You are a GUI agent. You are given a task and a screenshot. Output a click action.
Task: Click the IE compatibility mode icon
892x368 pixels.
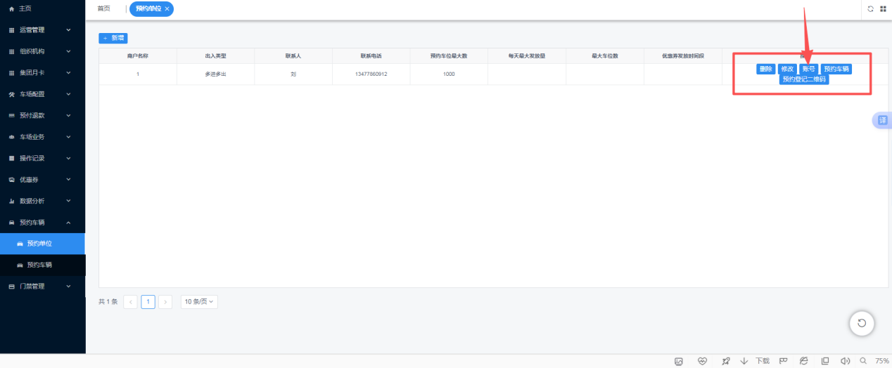click(x=803, y=361)
